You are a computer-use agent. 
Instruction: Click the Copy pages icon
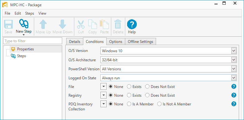coord(93,24)
